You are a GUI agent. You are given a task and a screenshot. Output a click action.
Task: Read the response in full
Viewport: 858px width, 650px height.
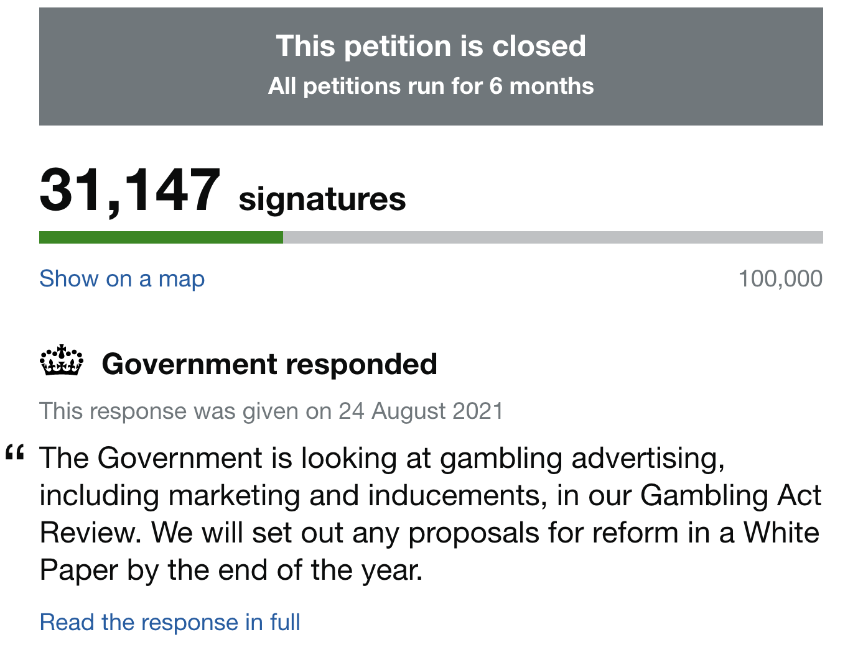click(x=170, y=622)
